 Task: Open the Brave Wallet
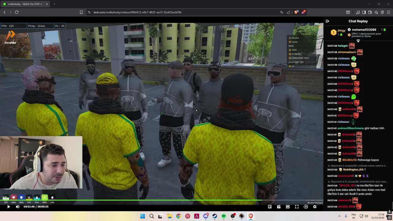(x=370, y=12)
